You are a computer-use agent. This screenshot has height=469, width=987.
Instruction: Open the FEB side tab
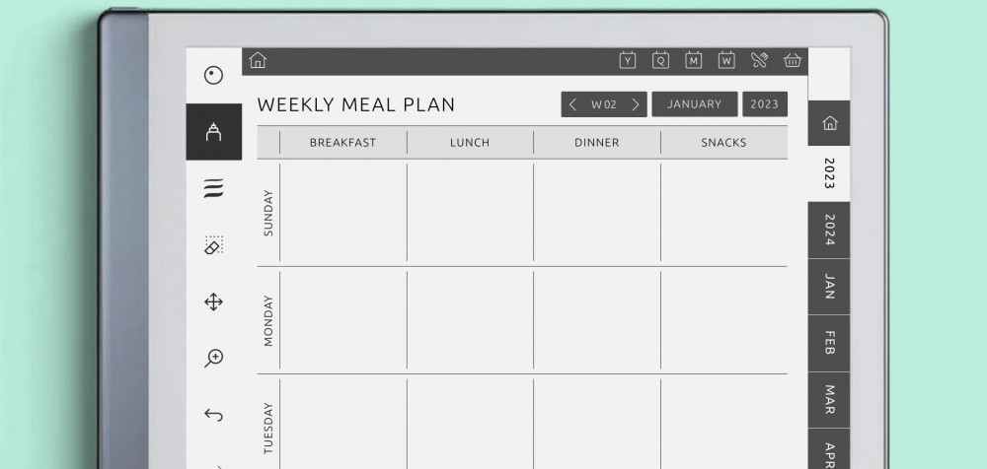click(829, 343)
